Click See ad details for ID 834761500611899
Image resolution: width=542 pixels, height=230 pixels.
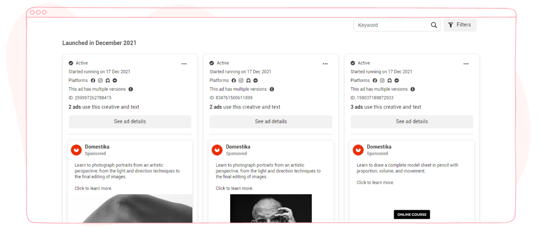click(271, 121)
